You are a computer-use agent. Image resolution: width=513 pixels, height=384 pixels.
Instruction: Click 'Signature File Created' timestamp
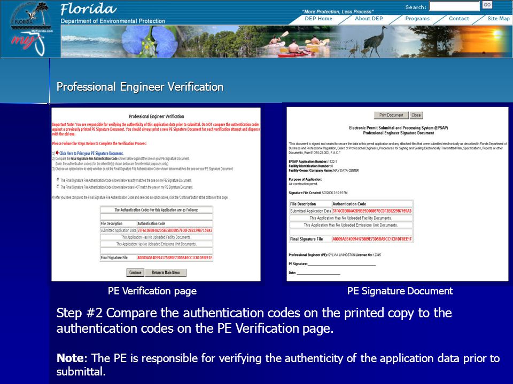pos(318,193)
